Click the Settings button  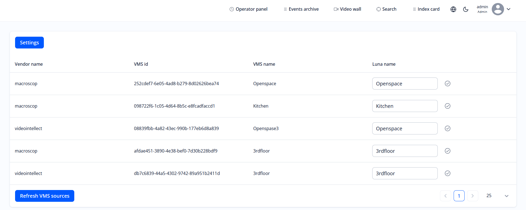(x=29, y=43)
